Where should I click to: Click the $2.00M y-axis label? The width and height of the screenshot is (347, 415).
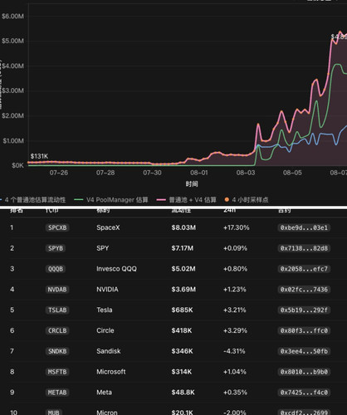tap(12, 115)
